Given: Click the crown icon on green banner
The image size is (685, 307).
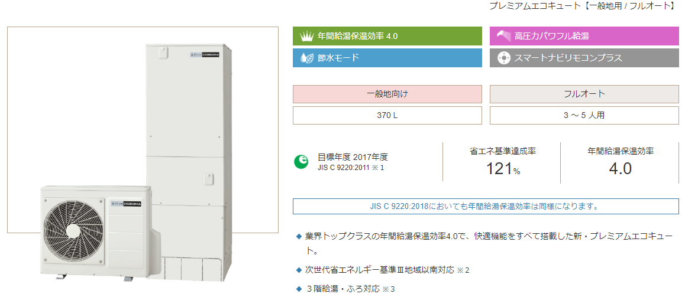Looking at the screenshot, I should [x=306, y=36].
